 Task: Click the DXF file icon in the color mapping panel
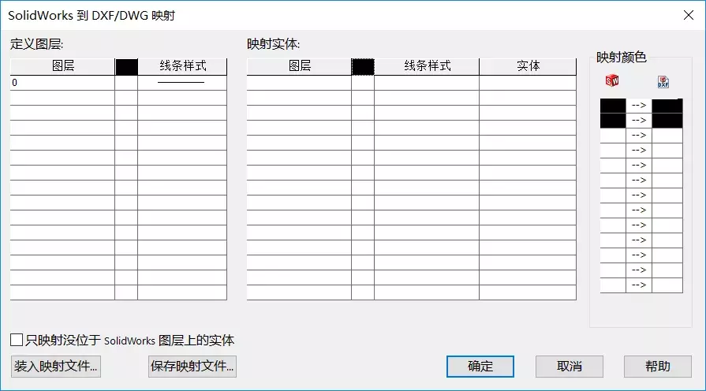point(663,81)
